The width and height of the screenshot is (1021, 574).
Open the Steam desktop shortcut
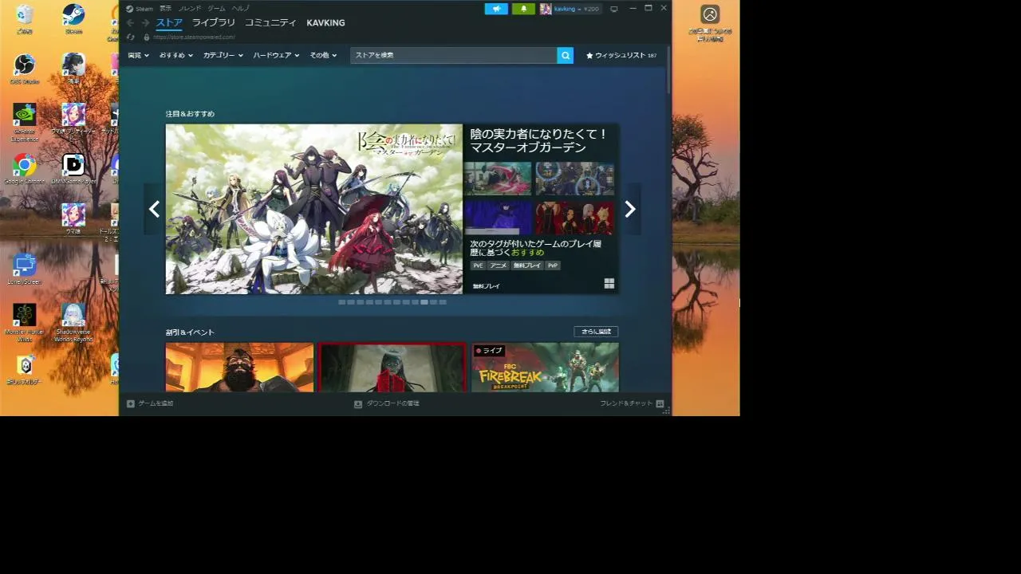click(x=73, y=19)
